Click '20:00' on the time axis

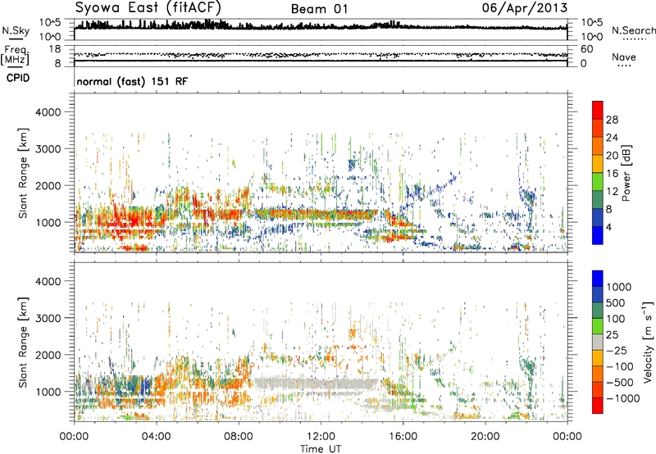click(485, 437)
